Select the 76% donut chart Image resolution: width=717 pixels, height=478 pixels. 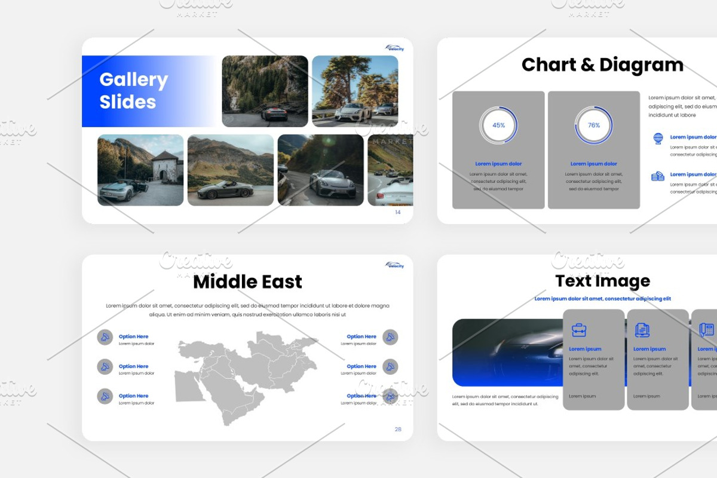594,125
